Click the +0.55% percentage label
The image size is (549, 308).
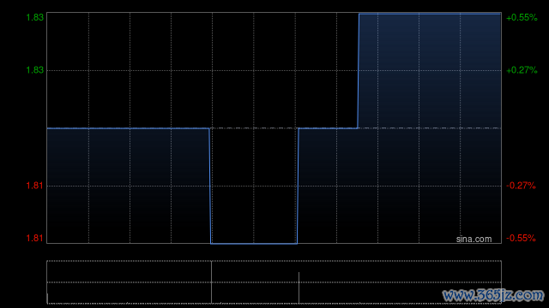click(522, 17)
